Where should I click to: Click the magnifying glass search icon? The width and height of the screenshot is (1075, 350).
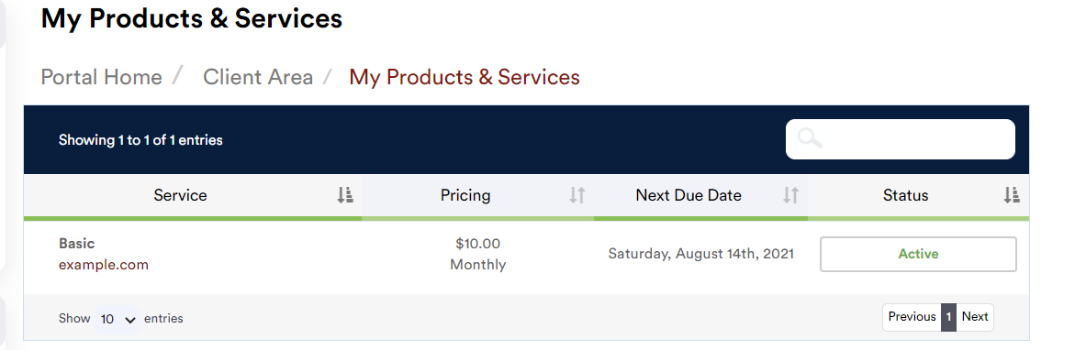click(810, 138)
